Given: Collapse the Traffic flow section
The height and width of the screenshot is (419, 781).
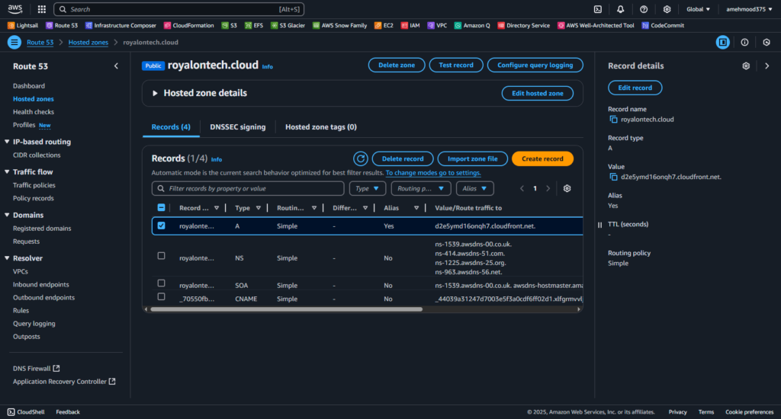Looking at the screenshot, I should point(7,171).
